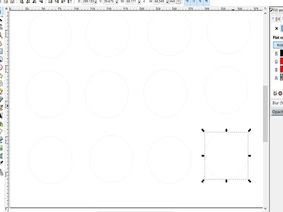
Task: Select the Star polygon tool
Action: coord(1,76)
